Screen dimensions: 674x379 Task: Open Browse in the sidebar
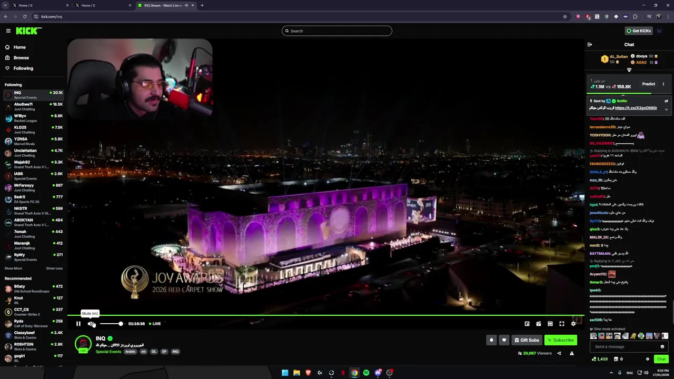coord(21,58)
